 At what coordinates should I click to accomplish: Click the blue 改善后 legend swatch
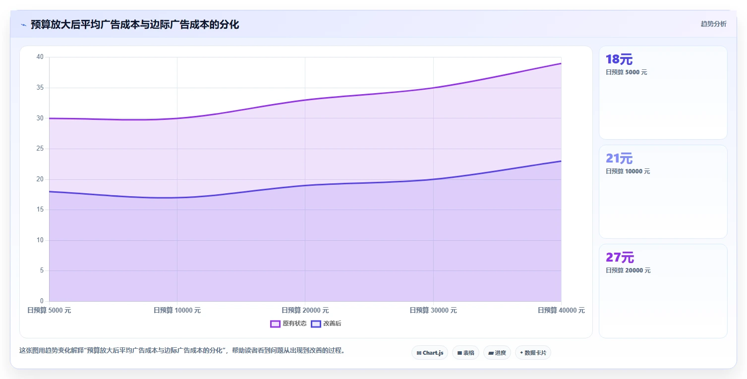tap(316, 324)
